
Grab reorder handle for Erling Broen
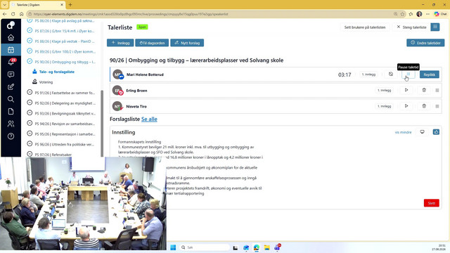[437, 91]
